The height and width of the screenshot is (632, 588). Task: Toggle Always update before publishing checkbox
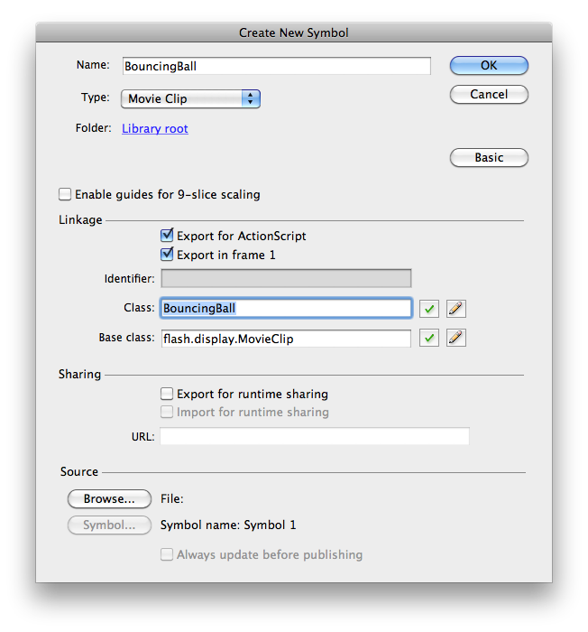(167, 554)
